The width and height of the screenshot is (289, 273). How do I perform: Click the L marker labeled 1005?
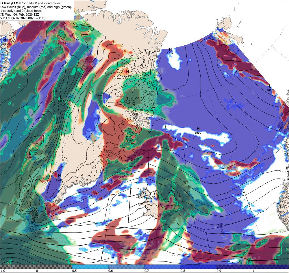pos(30,153)
